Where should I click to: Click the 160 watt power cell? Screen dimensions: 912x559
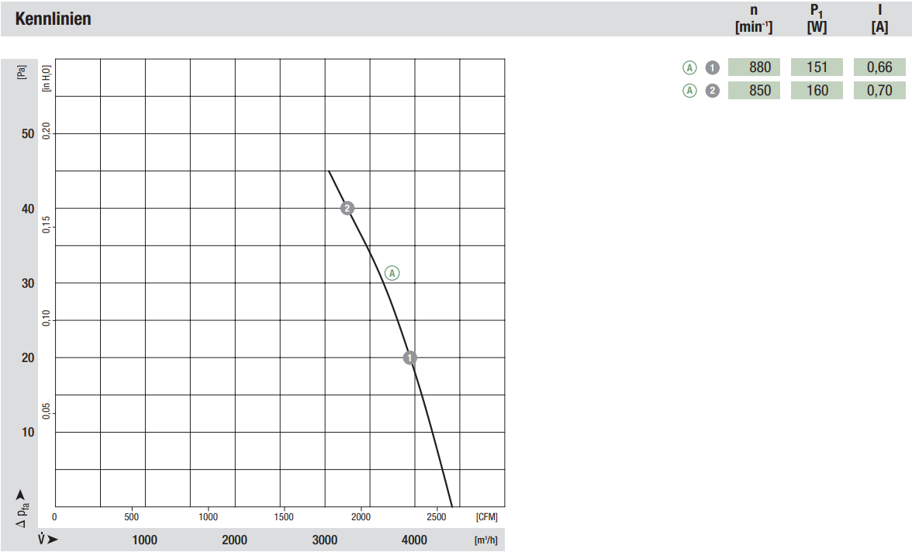(x=817, y=90)
